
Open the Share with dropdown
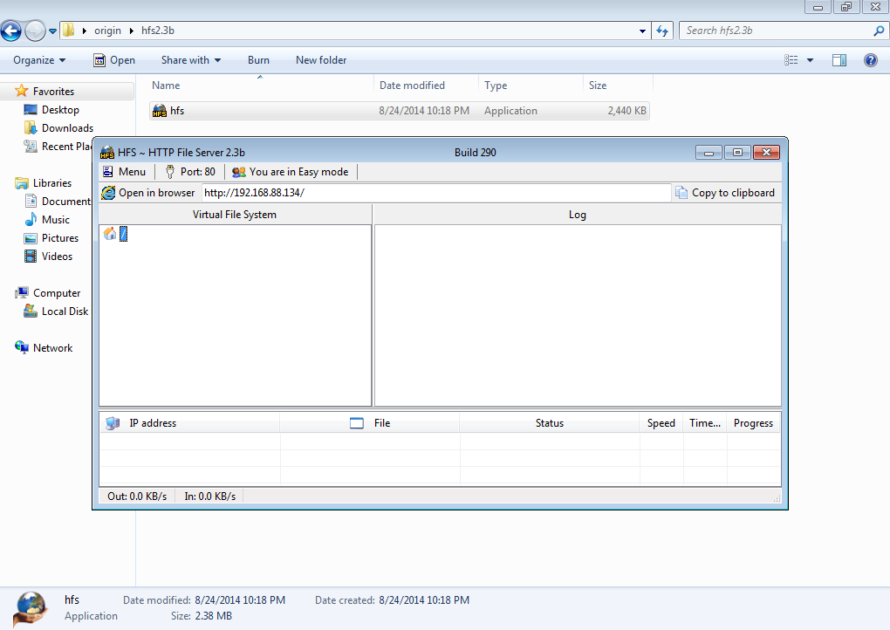[191, 60]
